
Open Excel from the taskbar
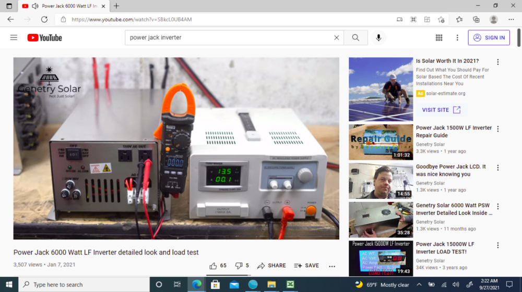pyautogui.click(x=290, y=284)
